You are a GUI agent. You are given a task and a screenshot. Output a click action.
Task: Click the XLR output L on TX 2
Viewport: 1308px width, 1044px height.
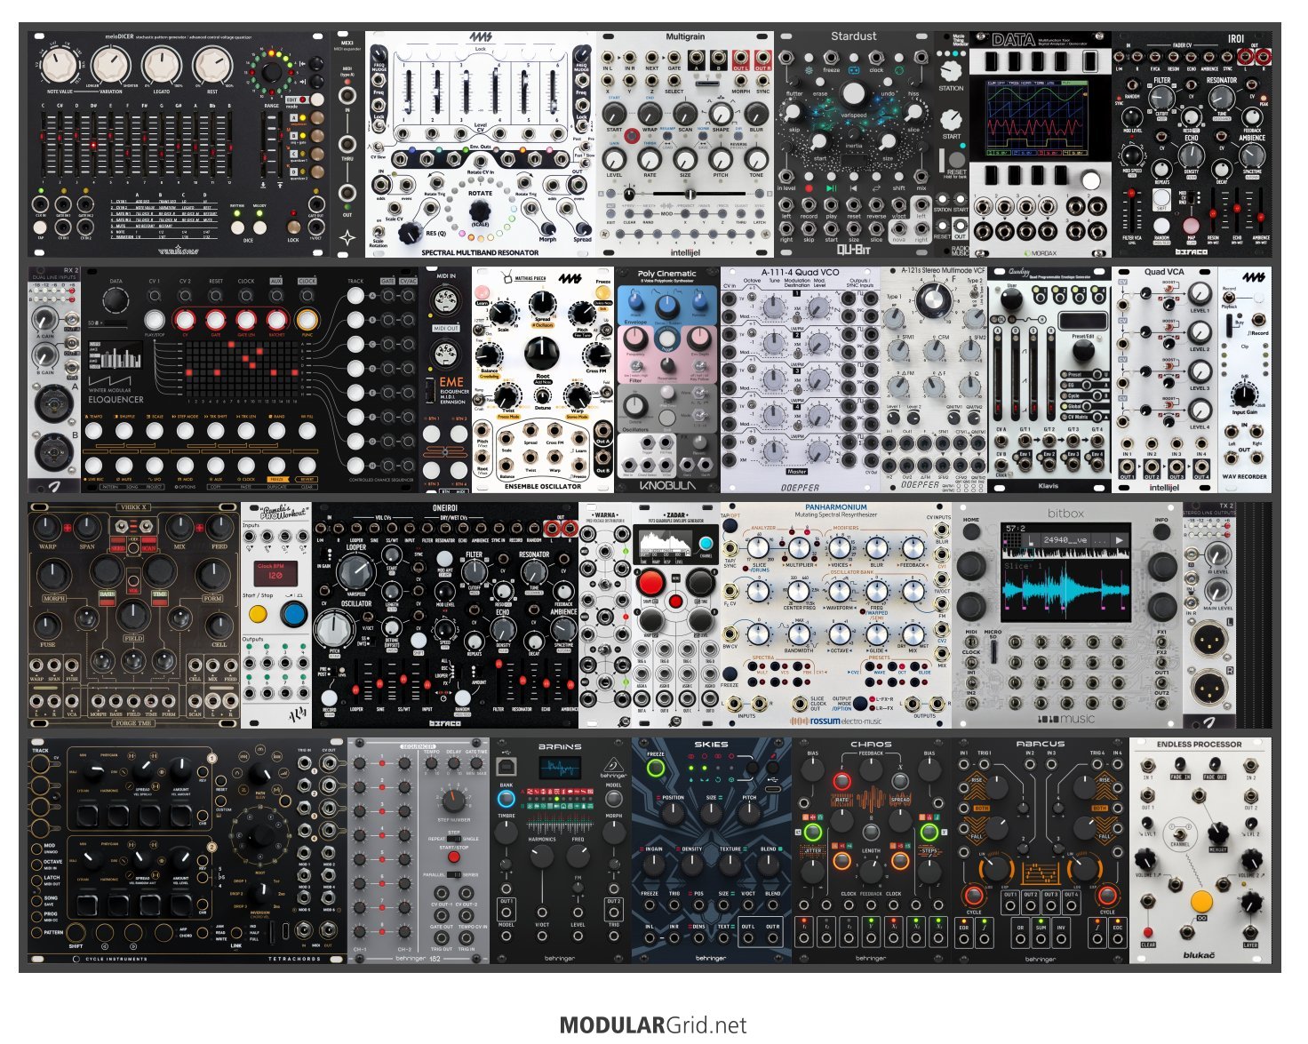(1208, 640)
